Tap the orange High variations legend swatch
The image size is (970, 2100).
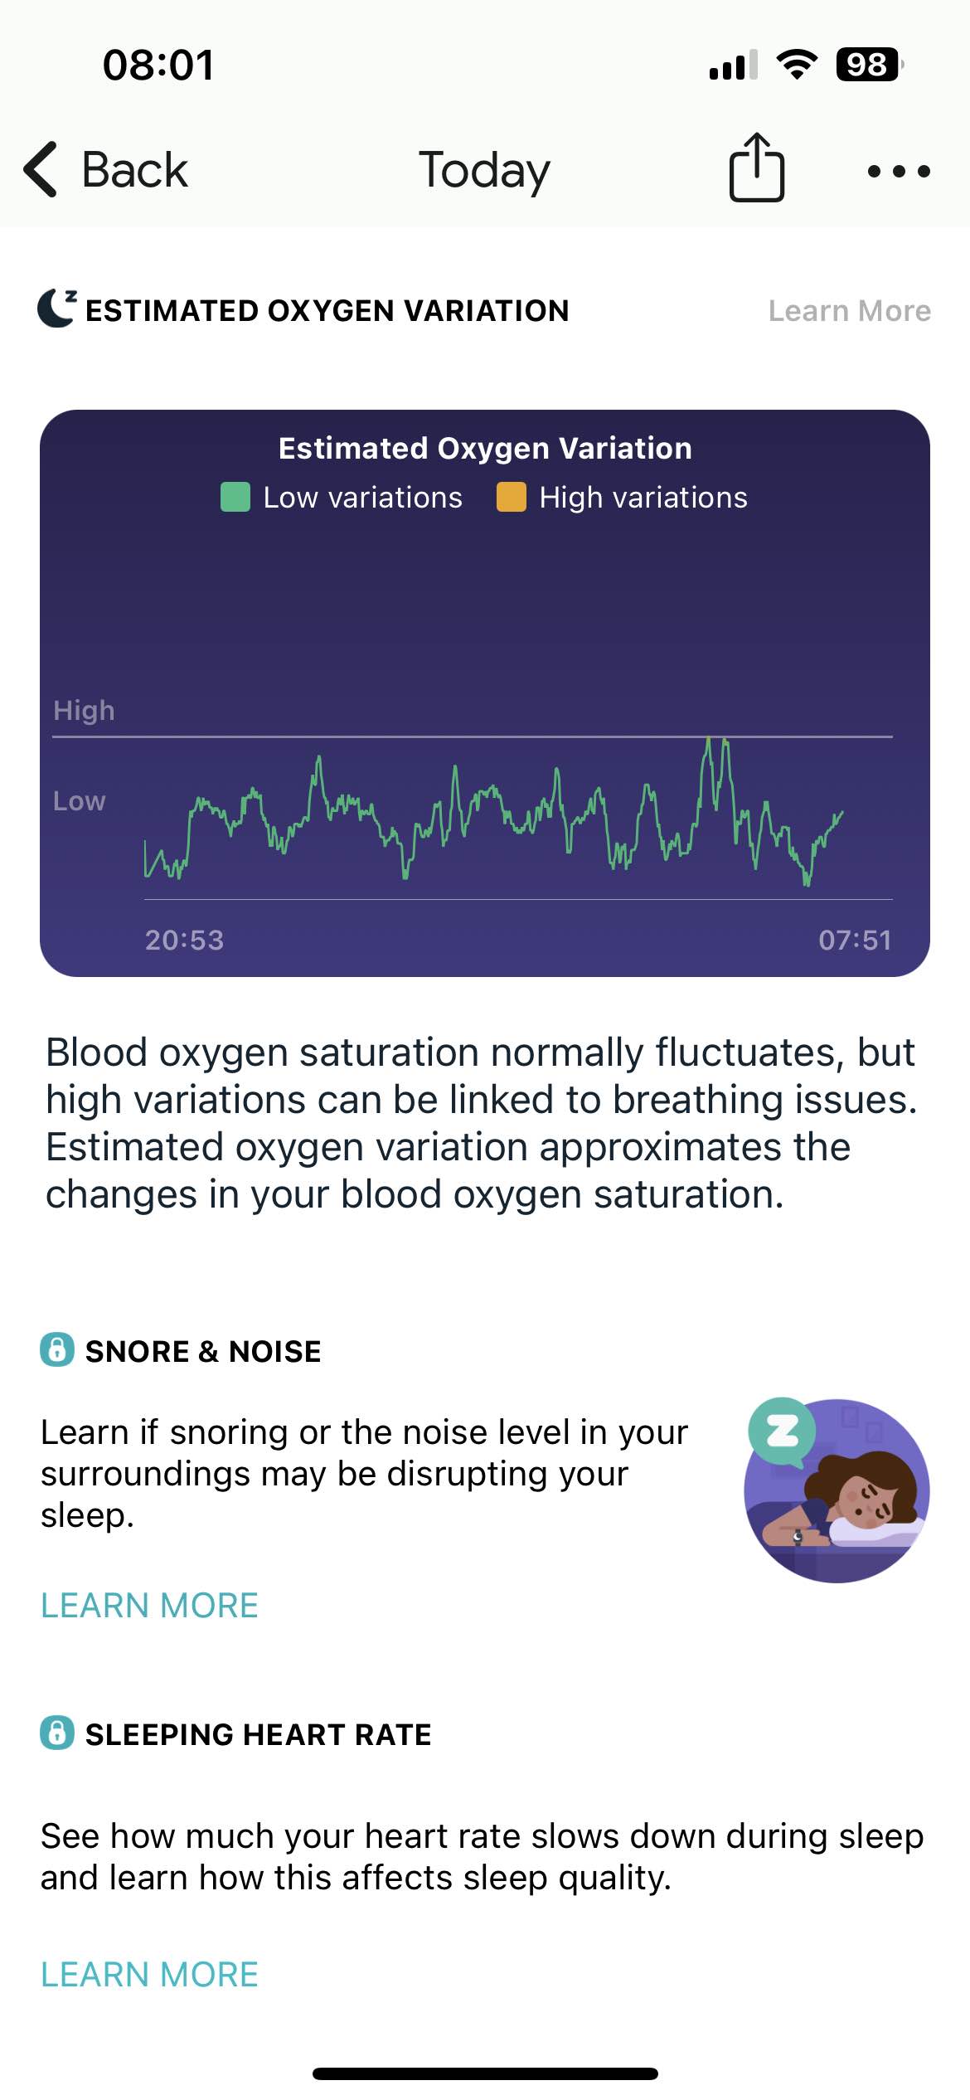click(512, 498)
